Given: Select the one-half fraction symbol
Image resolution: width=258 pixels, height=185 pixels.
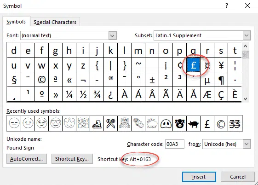Looking at the screenshot, I should click(x=83, y=94).
